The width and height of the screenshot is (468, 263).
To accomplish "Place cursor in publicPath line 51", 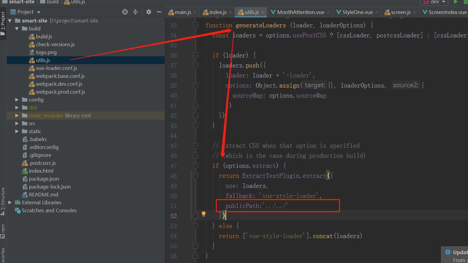I will (257, 206).
